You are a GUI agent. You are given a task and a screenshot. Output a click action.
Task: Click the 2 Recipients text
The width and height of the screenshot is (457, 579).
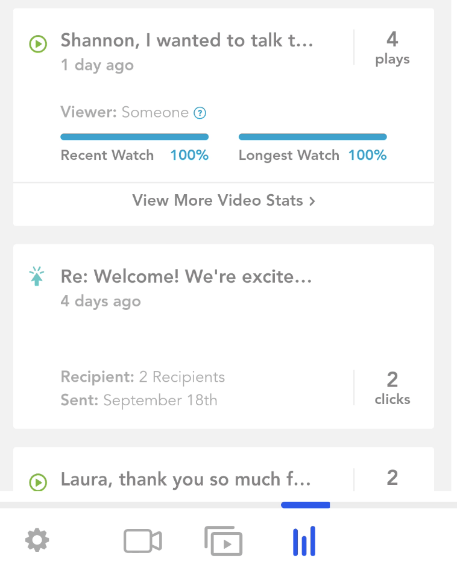coord(182,377)
